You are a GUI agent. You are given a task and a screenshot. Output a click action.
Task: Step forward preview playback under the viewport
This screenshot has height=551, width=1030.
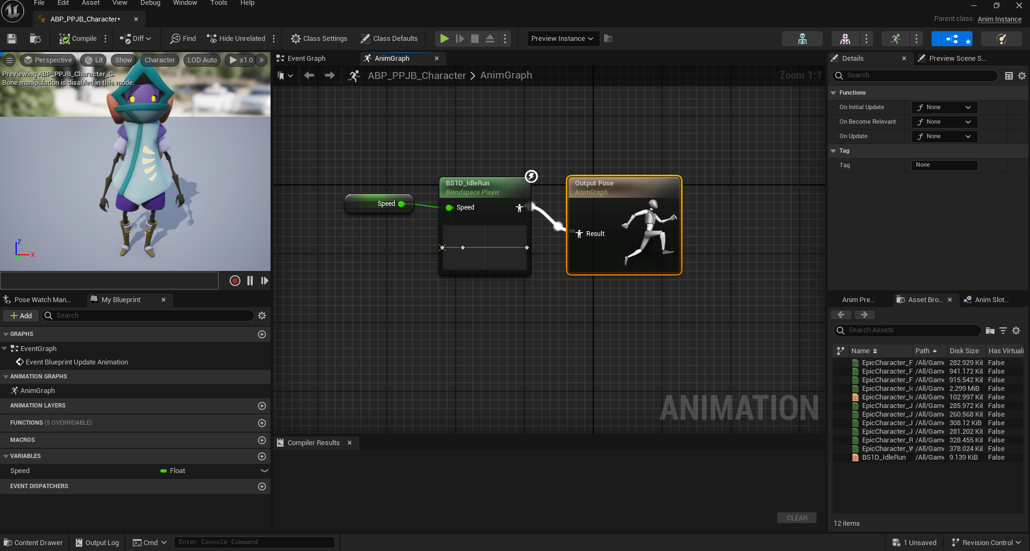[265, 281]
